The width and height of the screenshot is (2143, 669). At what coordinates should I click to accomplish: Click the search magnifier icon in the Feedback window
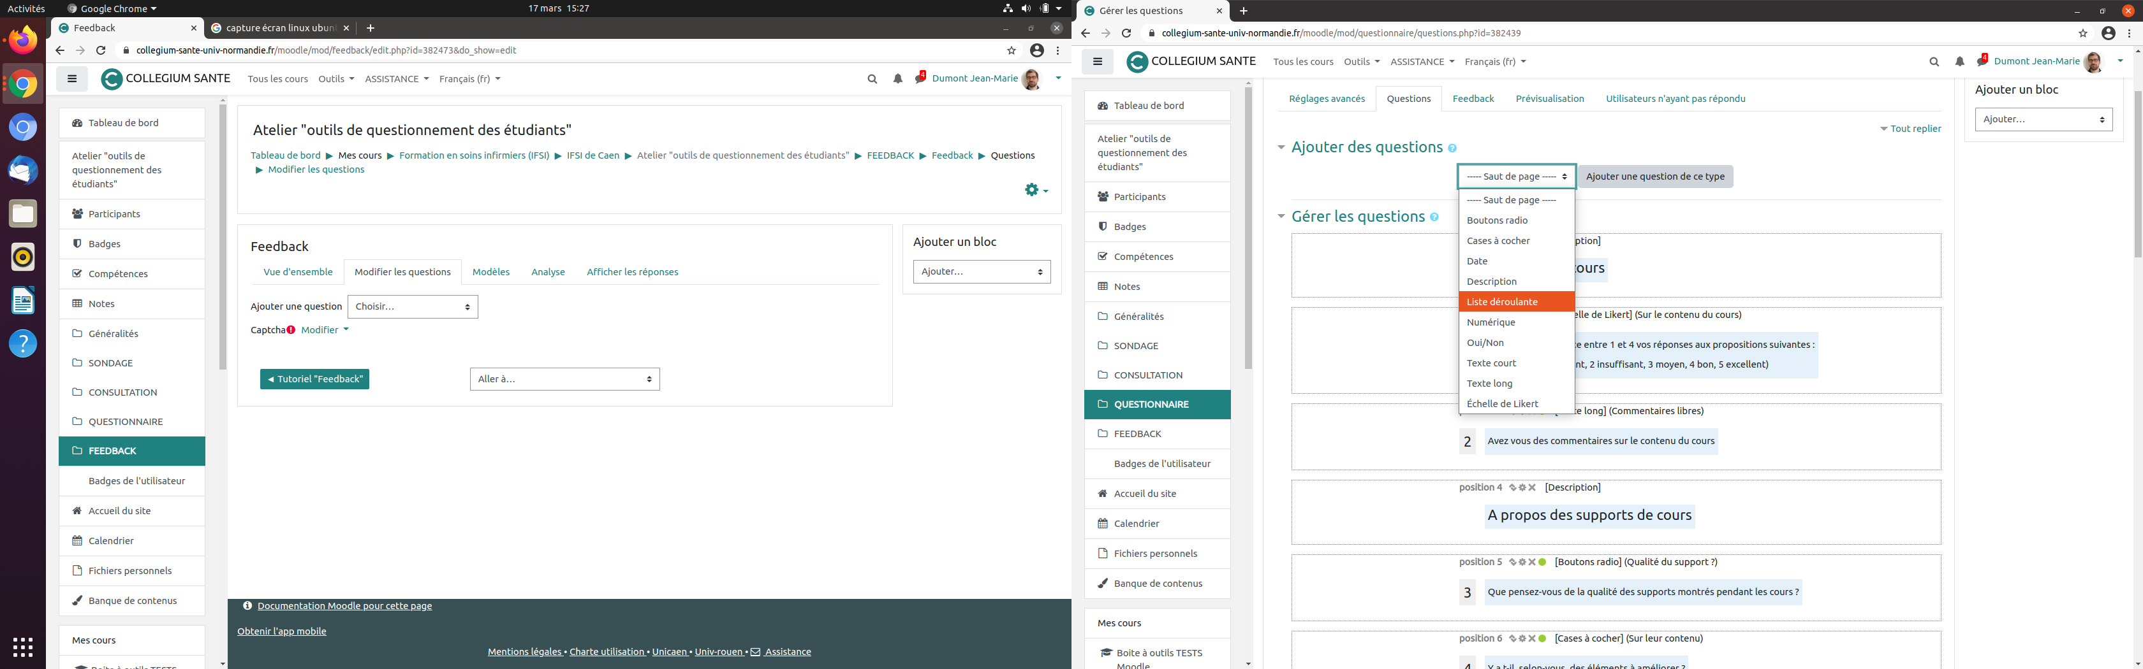872,79
